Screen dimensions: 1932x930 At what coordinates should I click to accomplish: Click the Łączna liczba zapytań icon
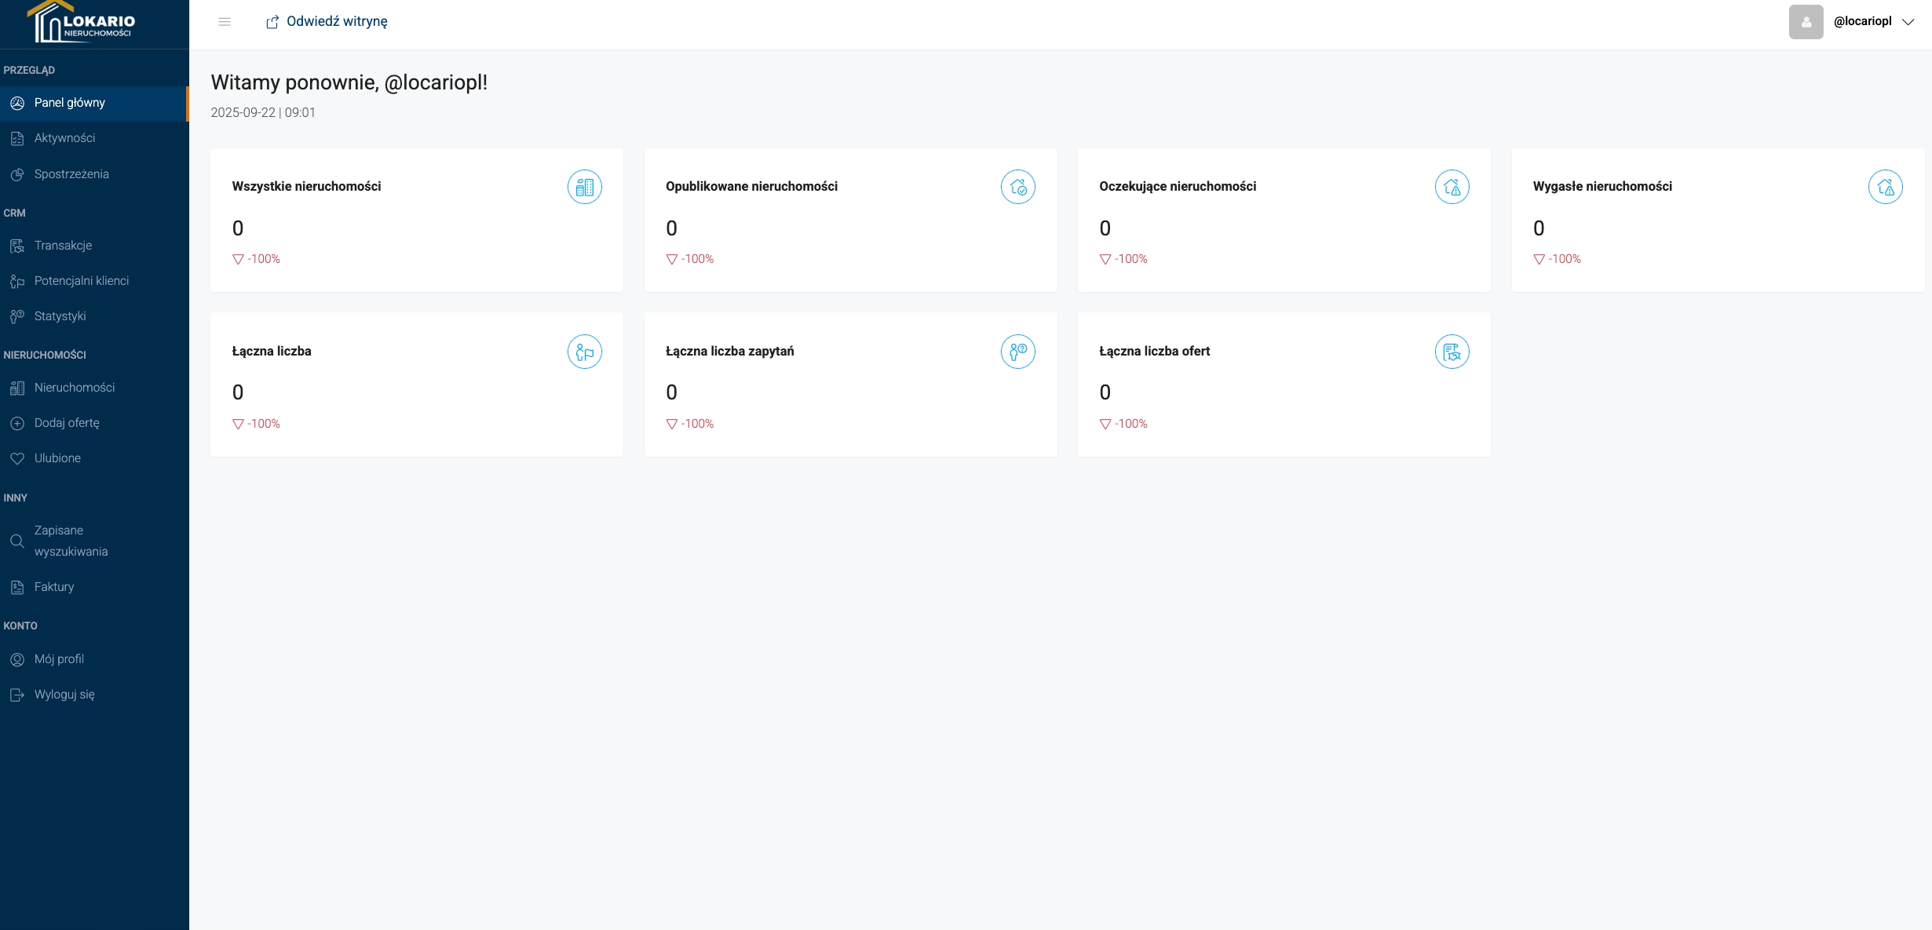1017,352
